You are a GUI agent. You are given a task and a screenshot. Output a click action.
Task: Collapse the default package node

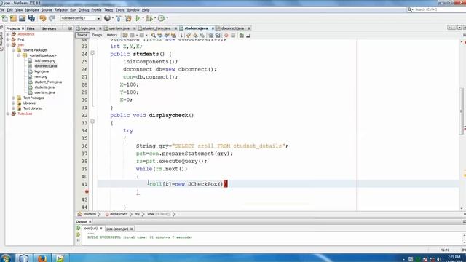click(x=19, y=55)
